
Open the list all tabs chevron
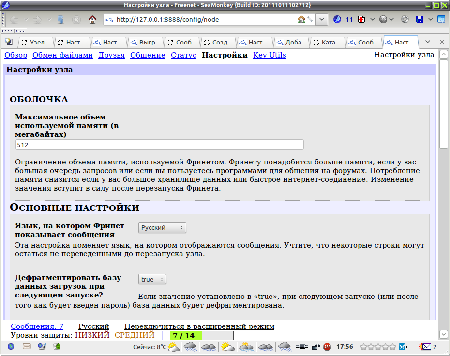(428, 42)
